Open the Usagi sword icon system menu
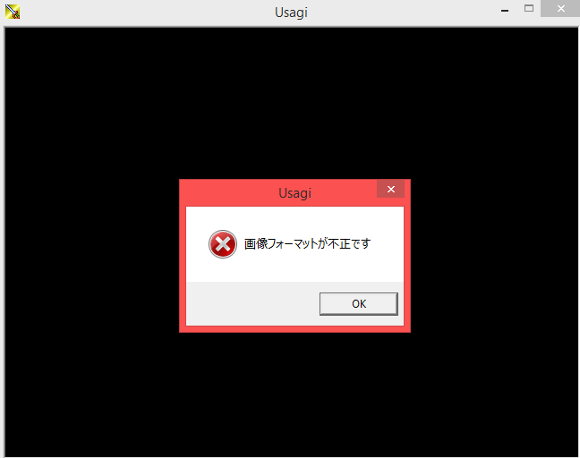580x458 pixels. pos(13,12)
